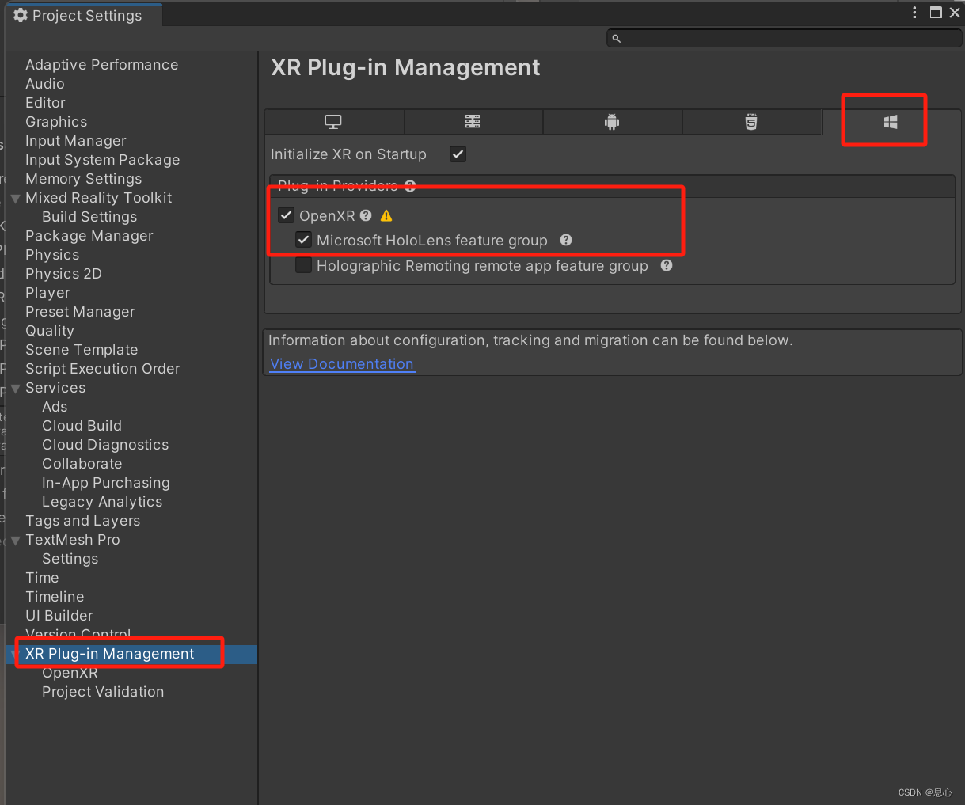965x805 pixels.
Task: Disable Initialize XR on Startup
Action: point(458,154)
